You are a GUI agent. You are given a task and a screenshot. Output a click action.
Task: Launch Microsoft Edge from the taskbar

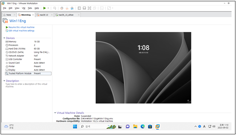pyautogui.click(x=143, y=127)
